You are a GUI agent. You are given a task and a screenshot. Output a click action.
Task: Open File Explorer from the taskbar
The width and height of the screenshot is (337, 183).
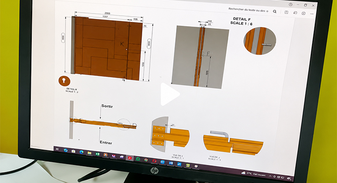[x=89, y=153]
